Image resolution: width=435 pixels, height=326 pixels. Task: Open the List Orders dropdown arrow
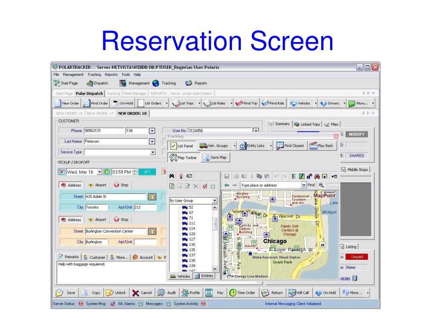point(167,103)
